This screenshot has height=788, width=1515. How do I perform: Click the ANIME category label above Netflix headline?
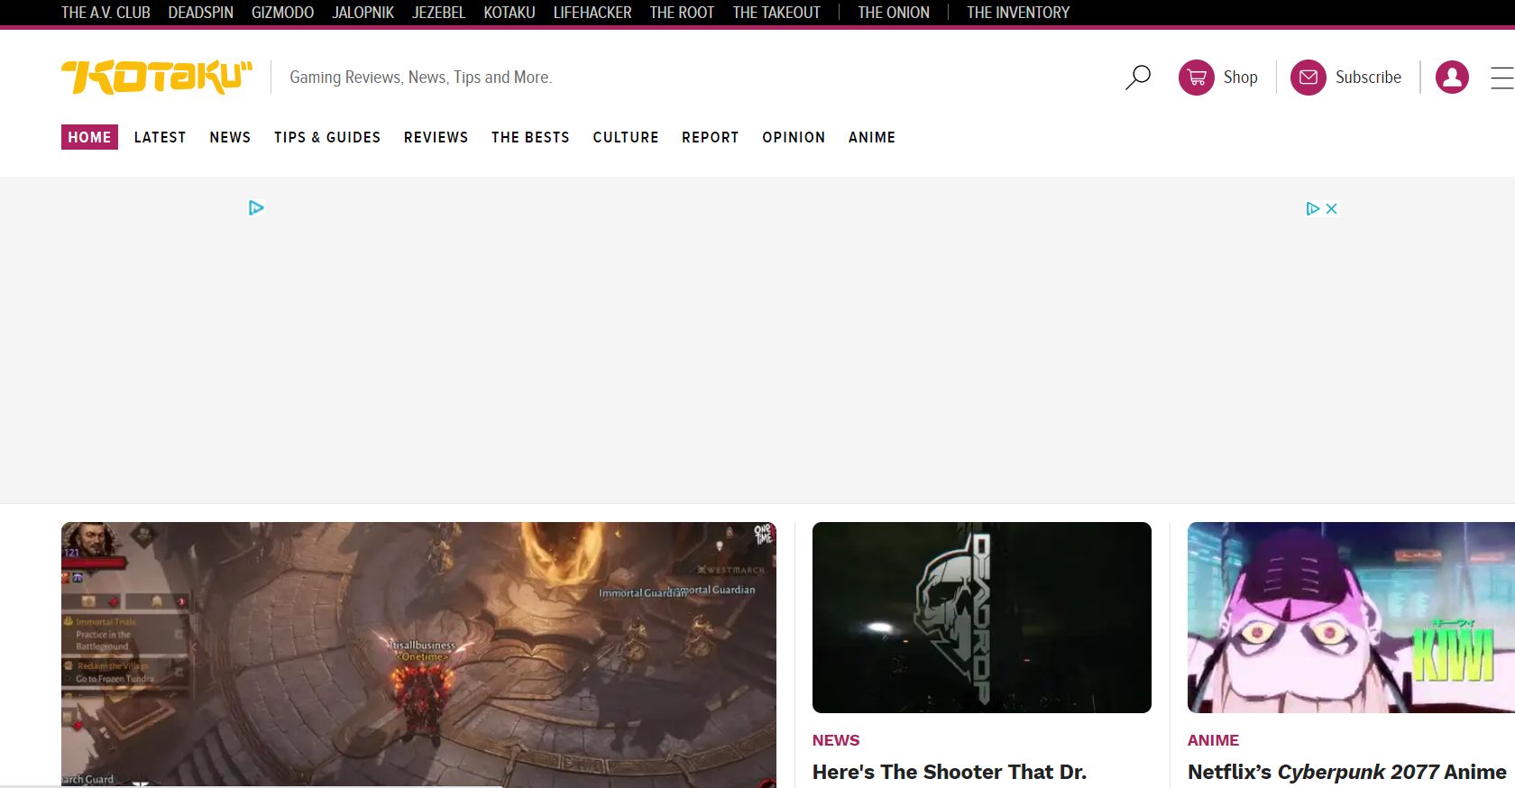coord(1213,740)
